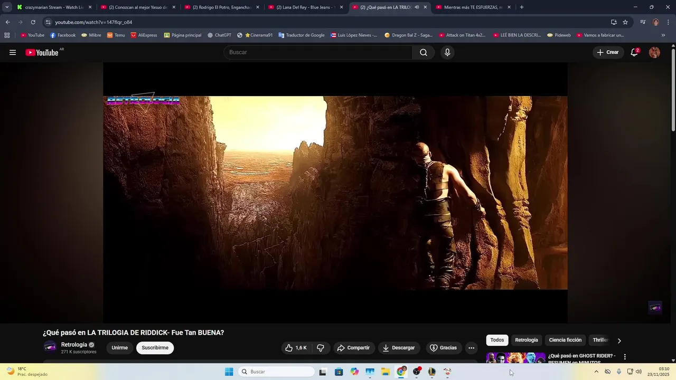This screenshot has height=380, width=676.
Task: Go back in browser history
Action: tap(7, 22)
